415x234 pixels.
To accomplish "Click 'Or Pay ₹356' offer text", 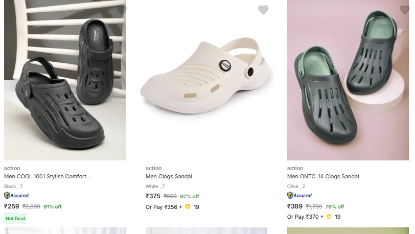I will point(162,207).
